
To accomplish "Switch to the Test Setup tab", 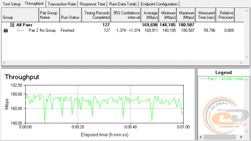I will [x=12, y=4].
